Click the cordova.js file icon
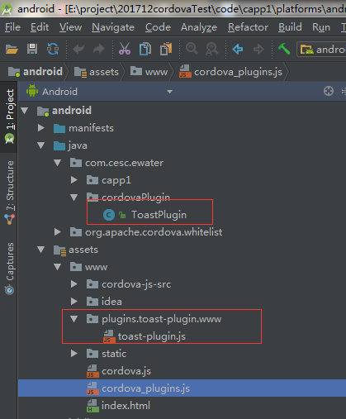Viewport: 346px width, 419px height. 92,371
